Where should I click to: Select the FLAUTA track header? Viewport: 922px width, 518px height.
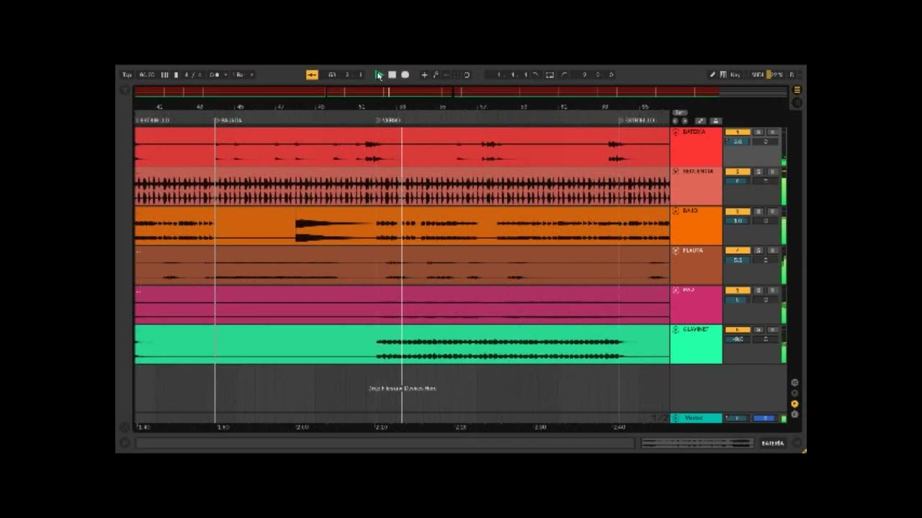click(x=696, y=266)
